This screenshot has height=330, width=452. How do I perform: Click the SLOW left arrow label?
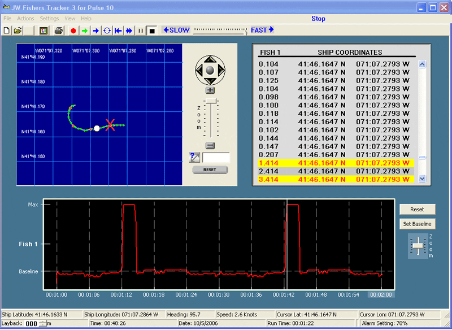tap(176, 30)
